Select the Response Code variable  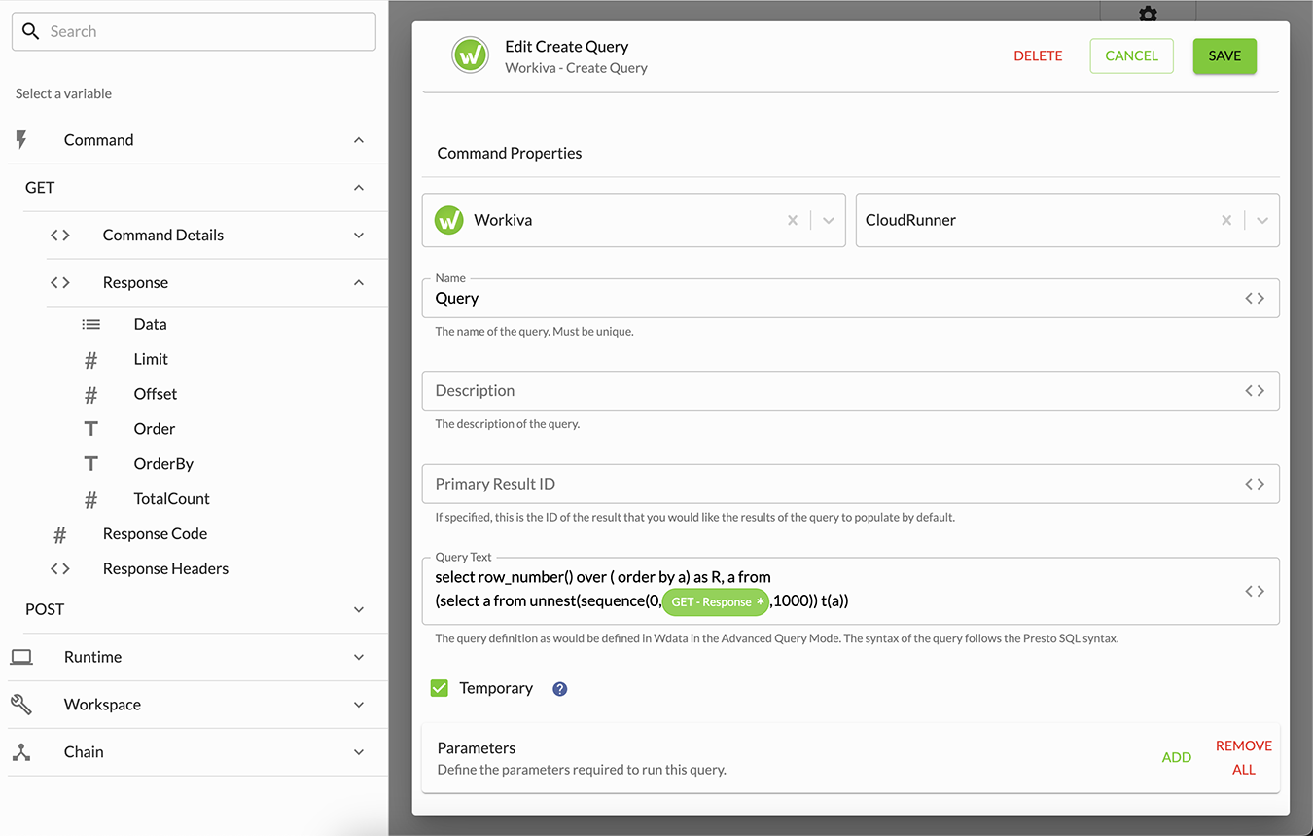[155, 534]
